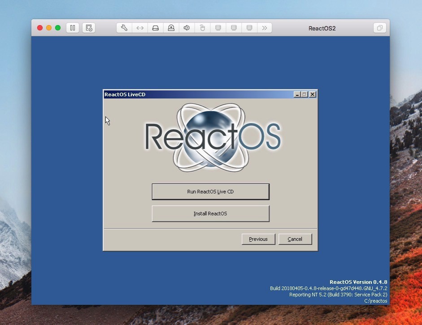Minimize the ReactOS LiveCD dialog

297,94
